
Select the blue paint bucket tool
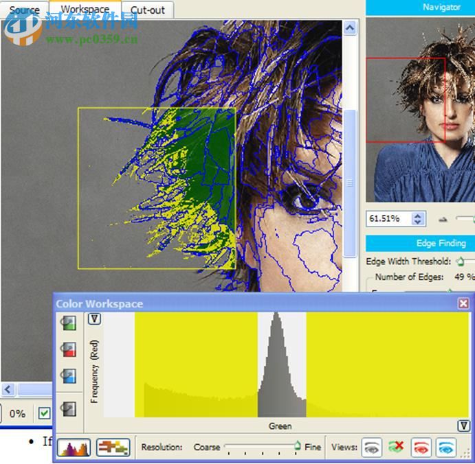pyautogui.click(x=69, y=376)
